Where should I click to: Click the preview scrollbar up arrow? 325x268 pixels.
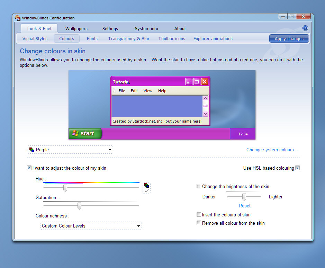coord(205,98)
